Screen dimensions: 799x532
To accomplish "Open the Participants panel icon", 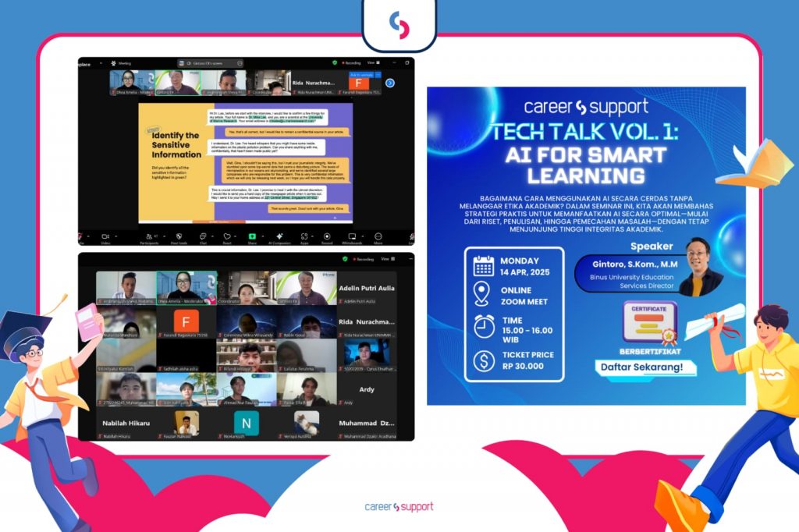I will click(x=149, y=236).
